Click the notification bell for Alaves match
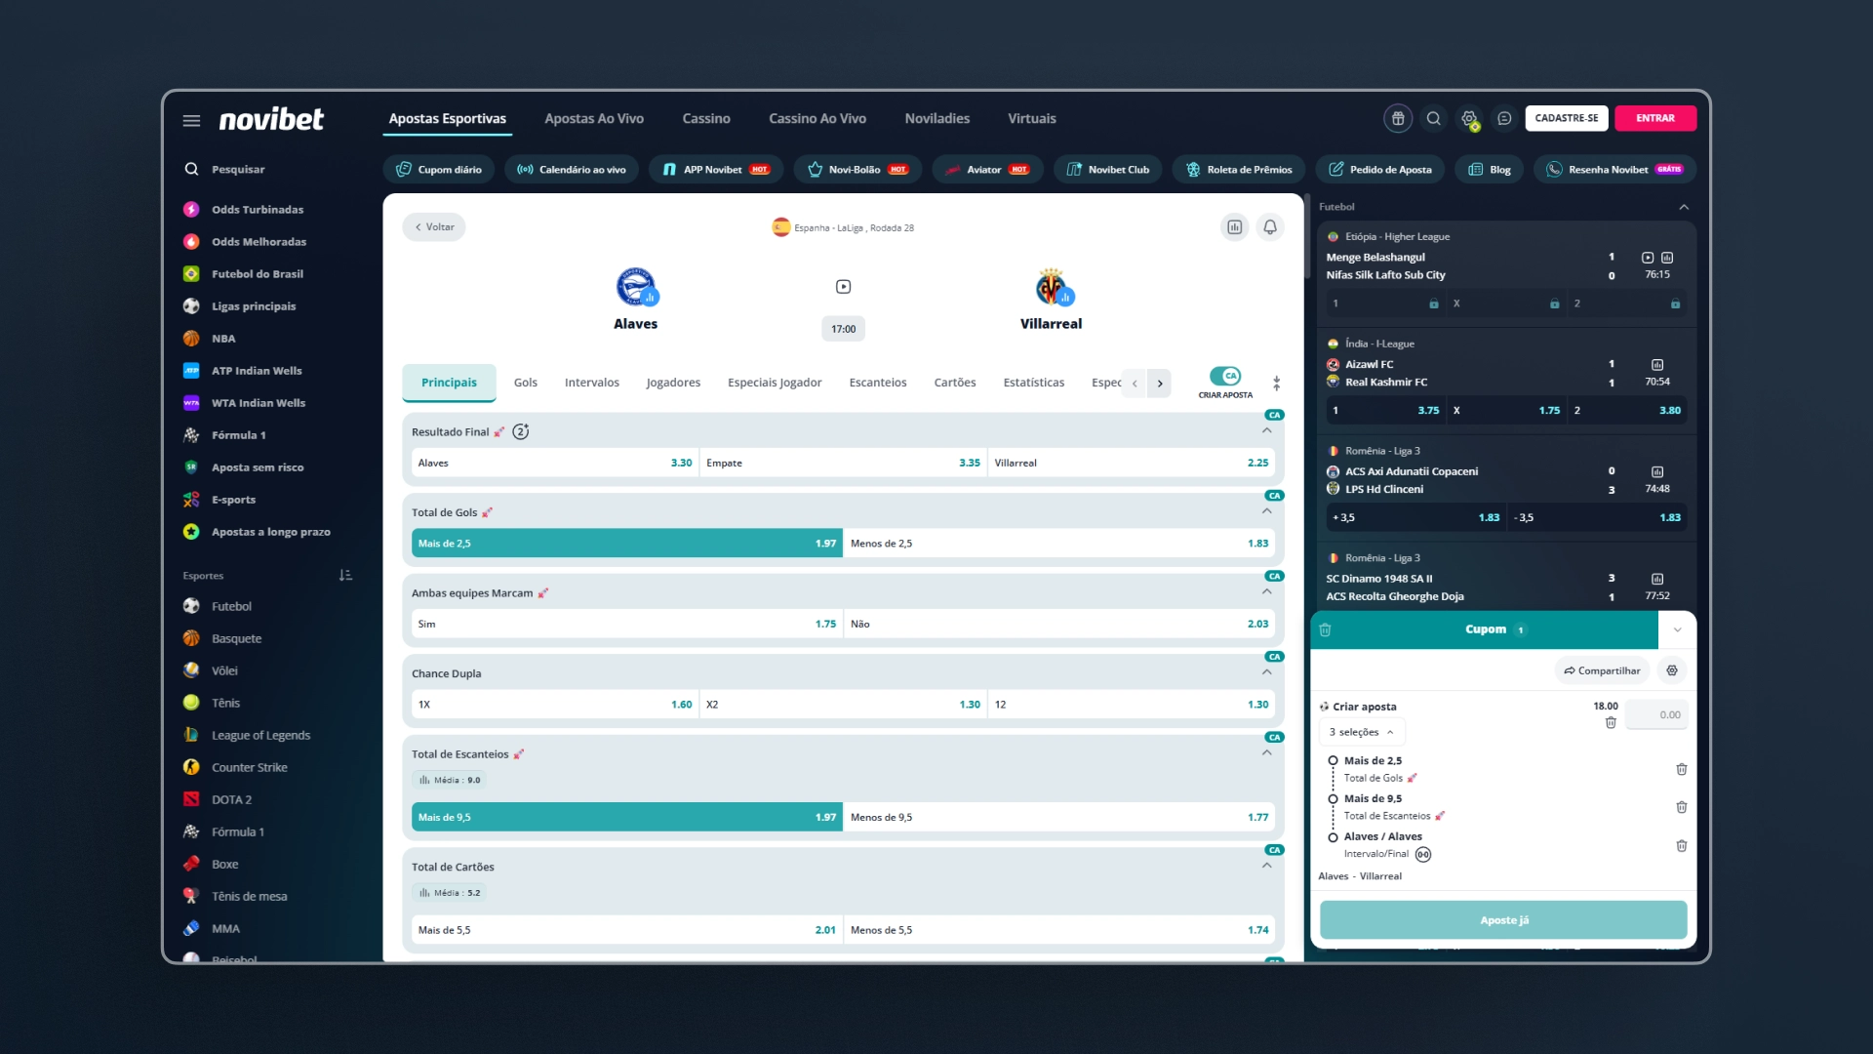This screenshot has height=1054, width=1873. 1270,227
